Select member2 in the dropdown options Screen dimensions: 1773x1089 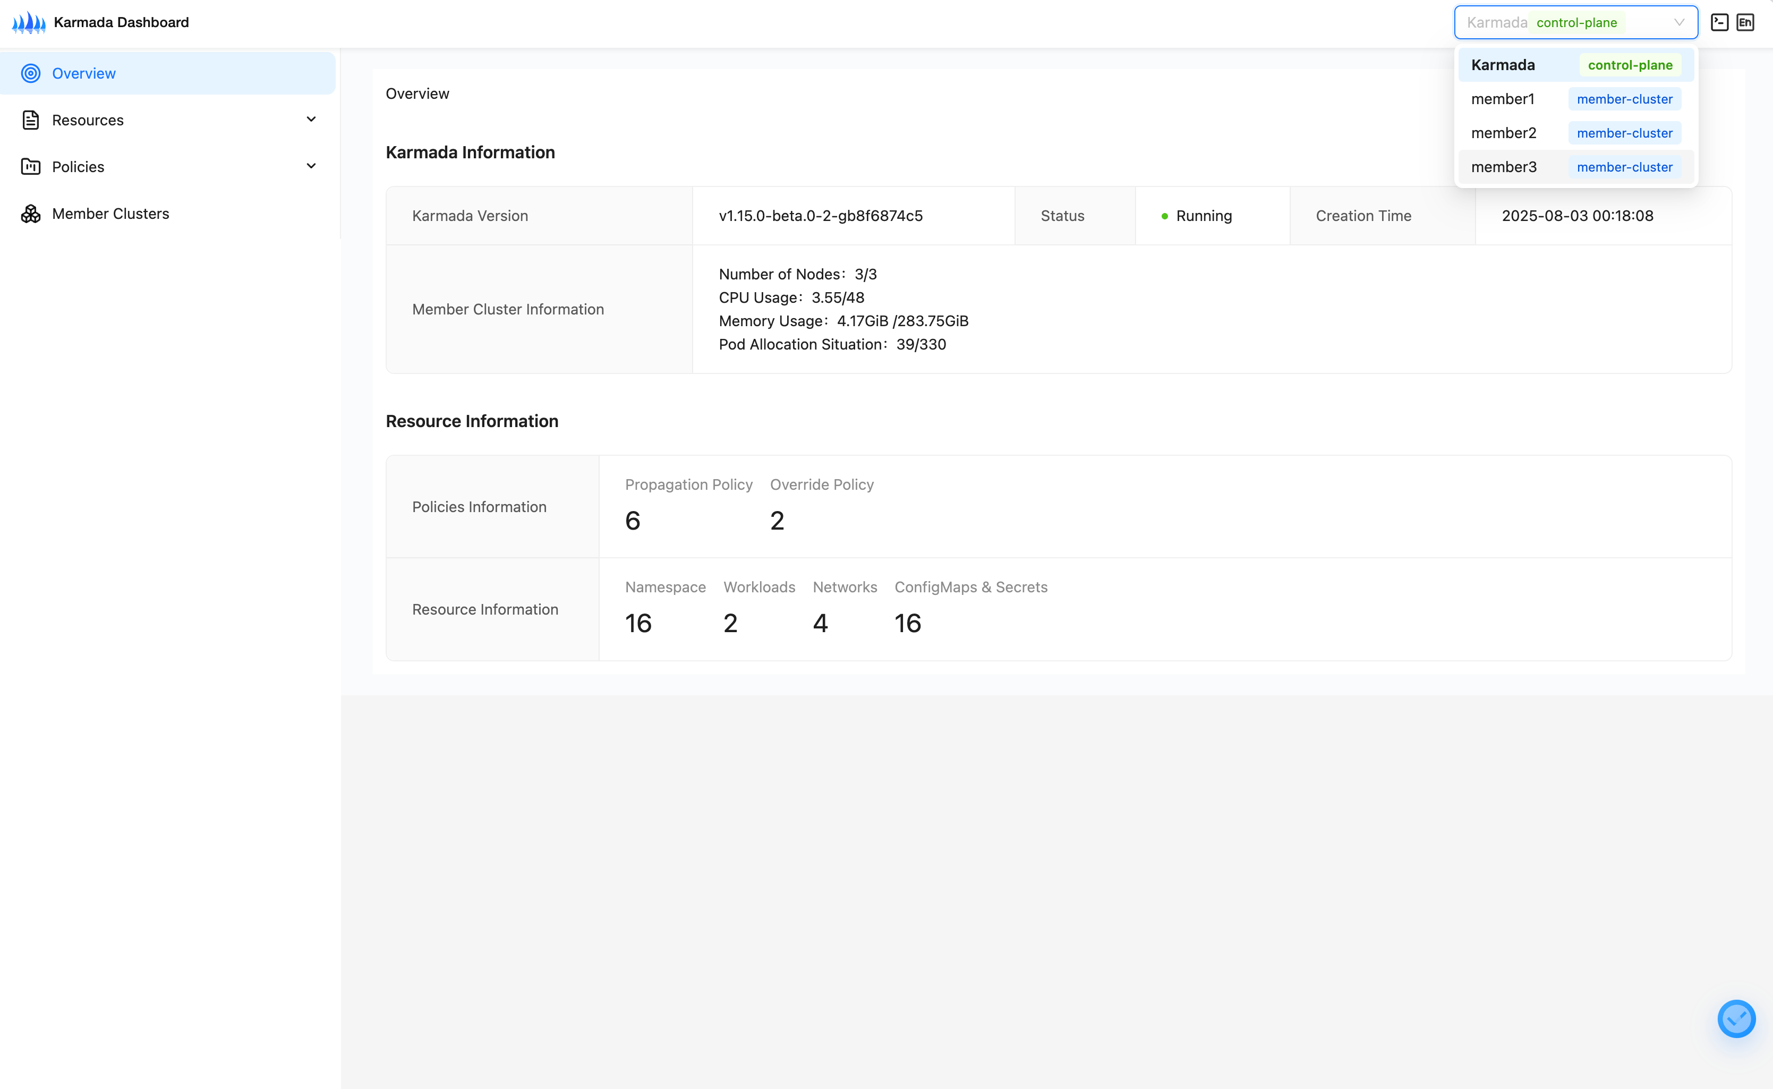[x=1504, y=132]
